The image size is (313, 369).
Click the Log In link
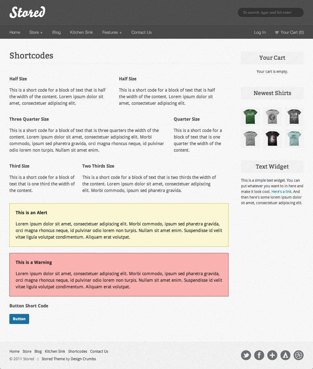point(260,32)
